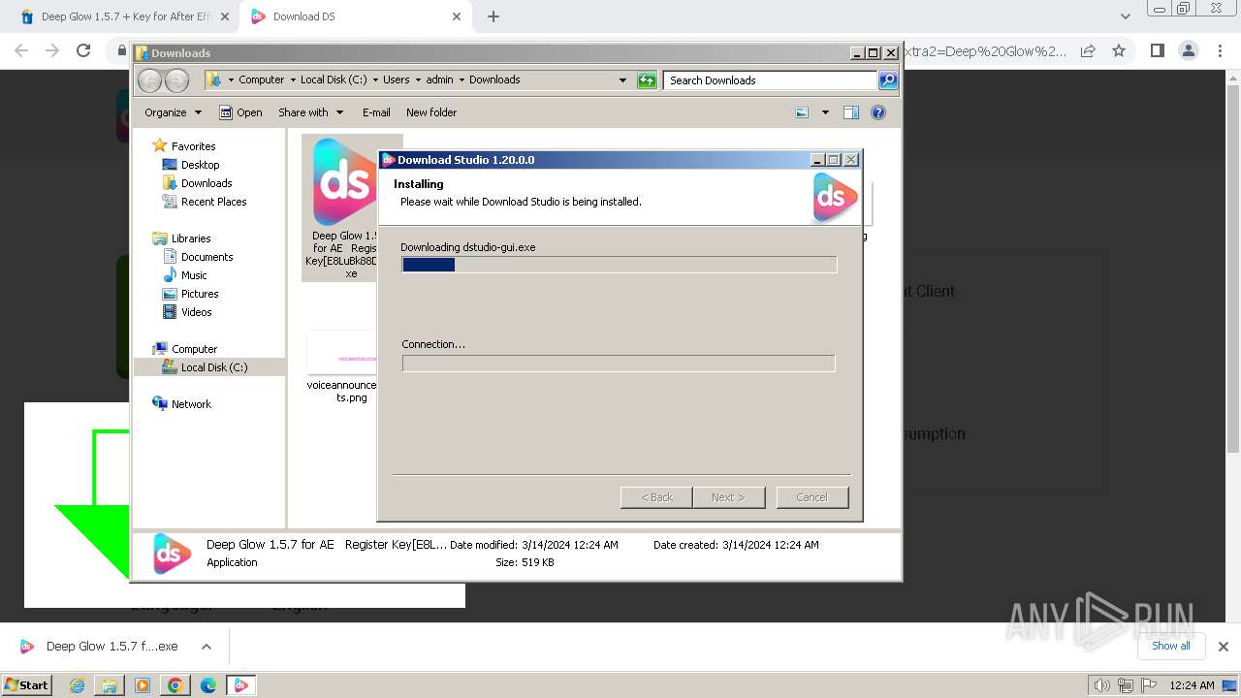This screenshot has width=1241, height=698.
Task: Select Recent Places in navigation pane
Action: point(213,202)
